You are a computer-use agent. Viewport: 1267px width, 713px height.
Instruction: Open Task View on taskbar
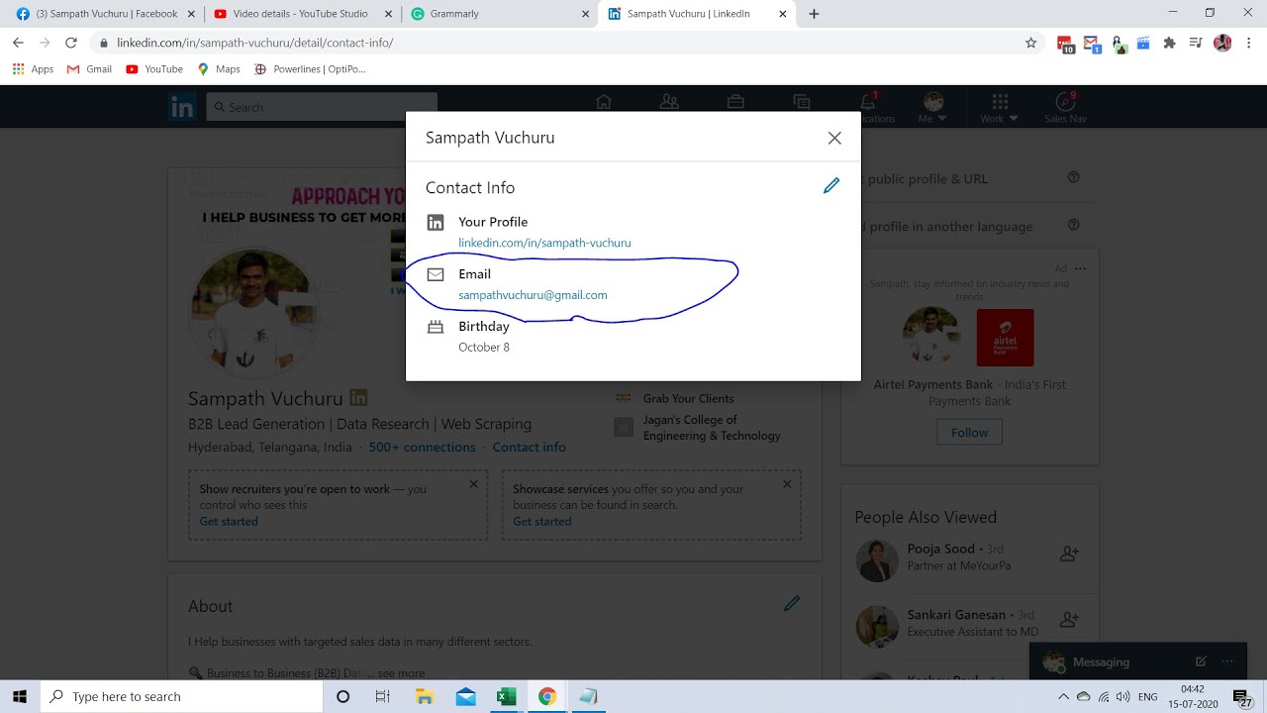(x=383, y=696)
